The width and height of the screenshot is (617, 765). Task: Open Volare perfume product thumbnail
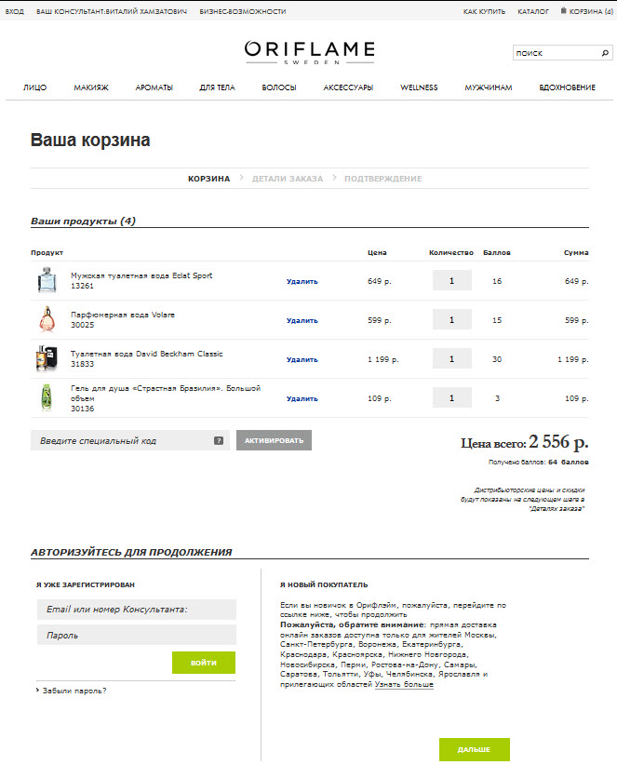[47, 319]
